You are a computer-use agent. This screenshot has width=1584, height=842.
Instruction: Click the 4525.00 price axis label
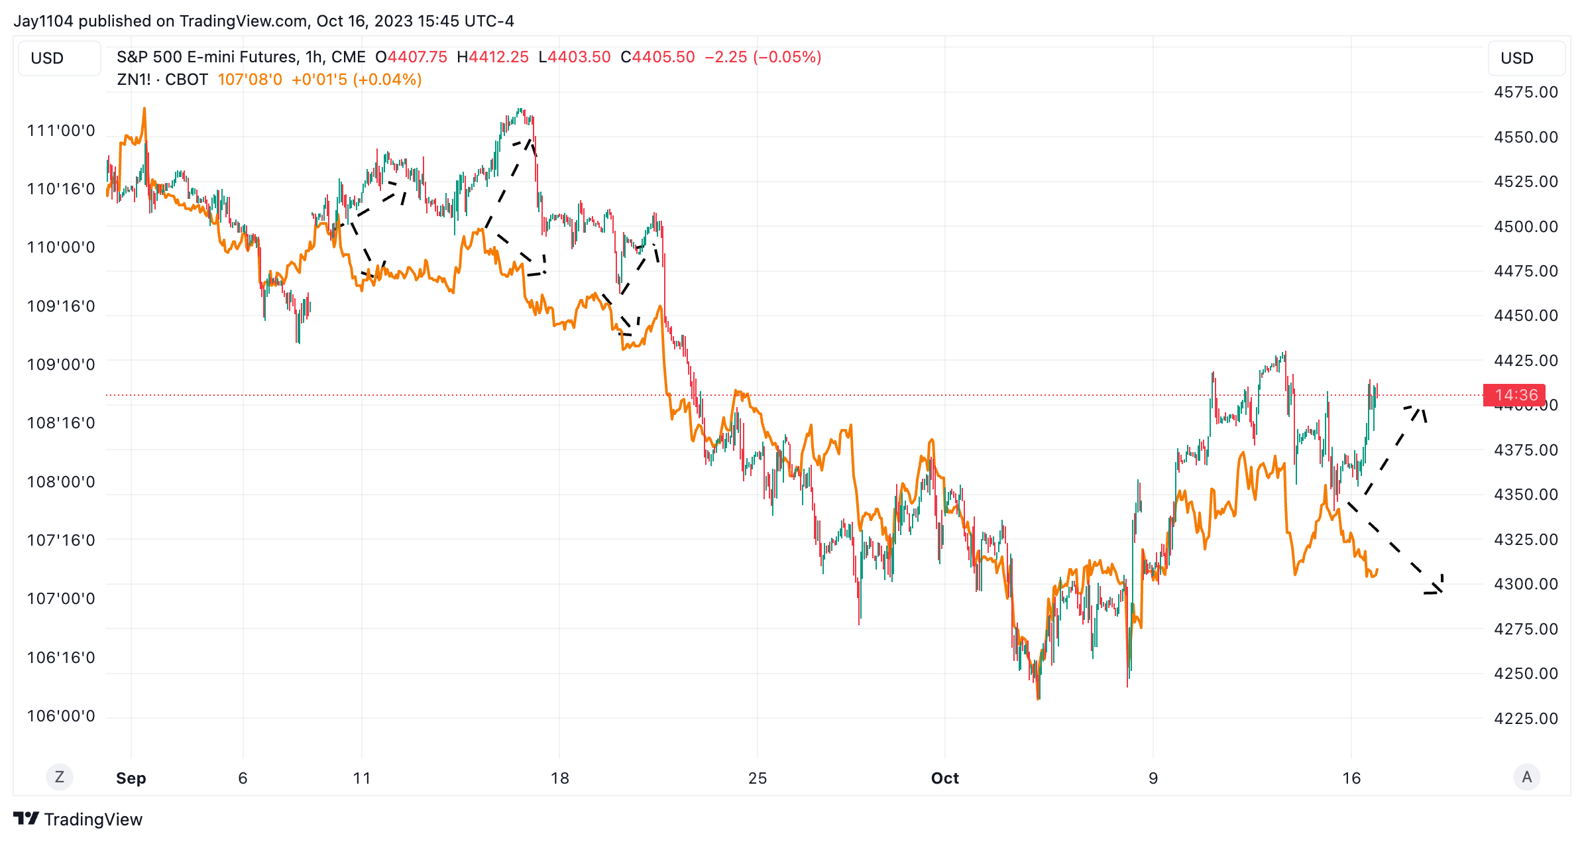(1526, 182)
